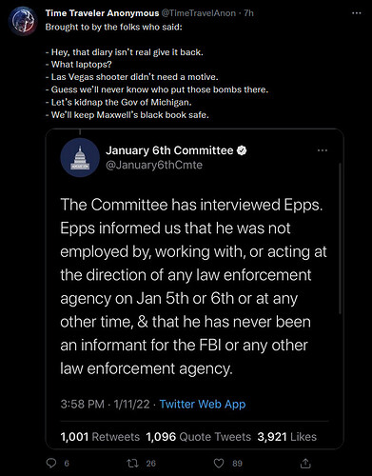
Task: View the verified badge next to January 6th Committee
Action: pos(242,150)
